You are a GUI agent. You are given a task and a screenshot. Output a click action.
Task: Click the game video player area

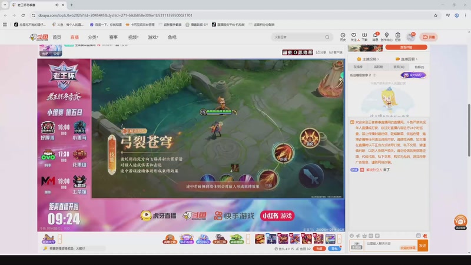(218, 128)
